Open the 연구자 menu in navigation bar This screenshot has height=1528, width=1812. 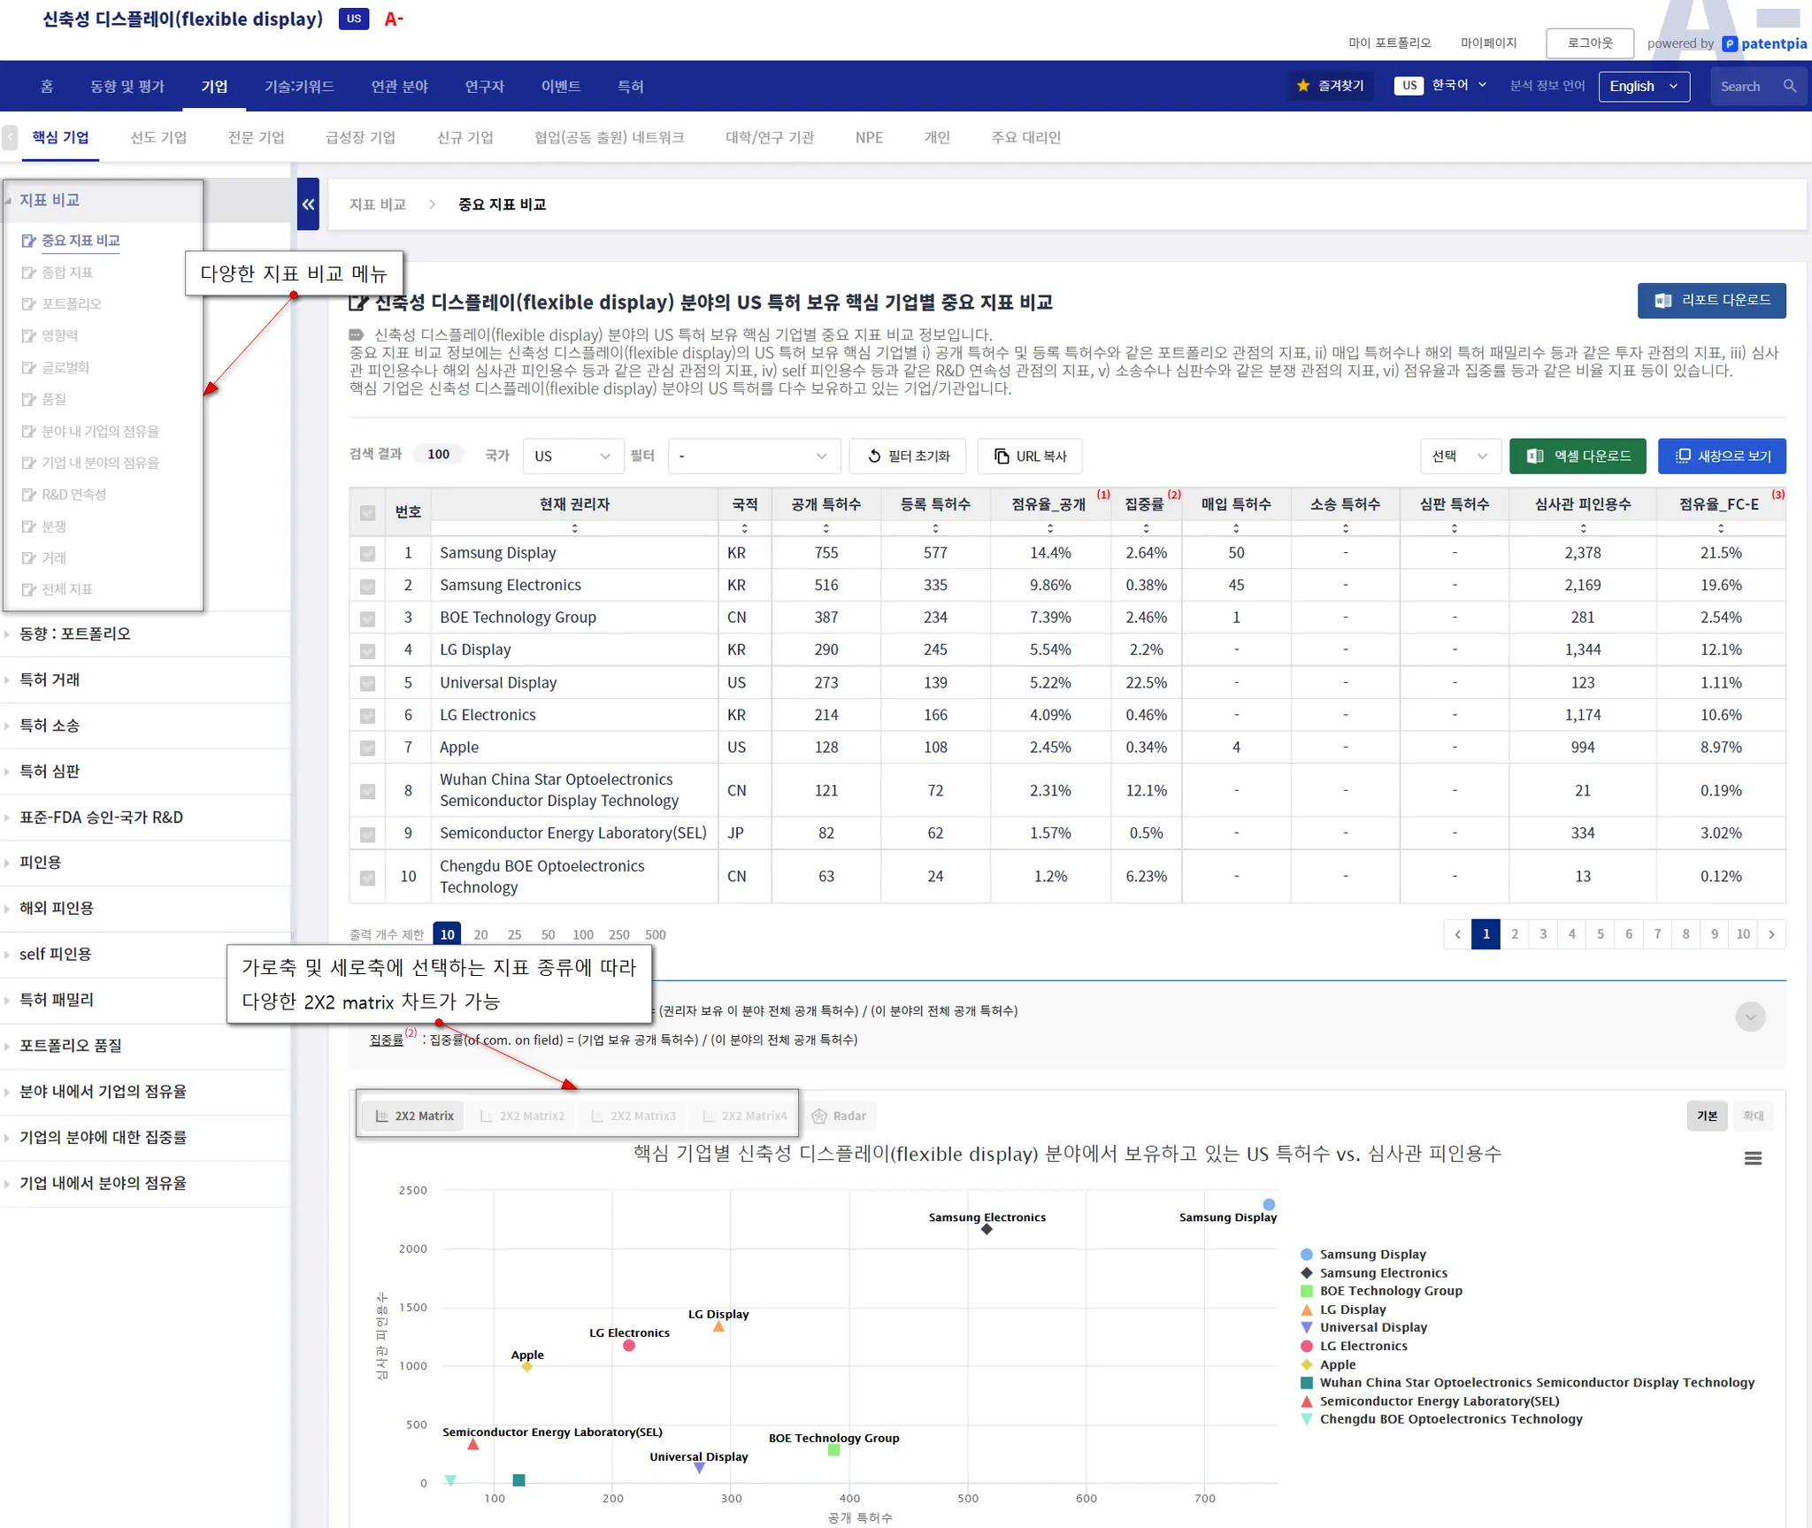484,86
